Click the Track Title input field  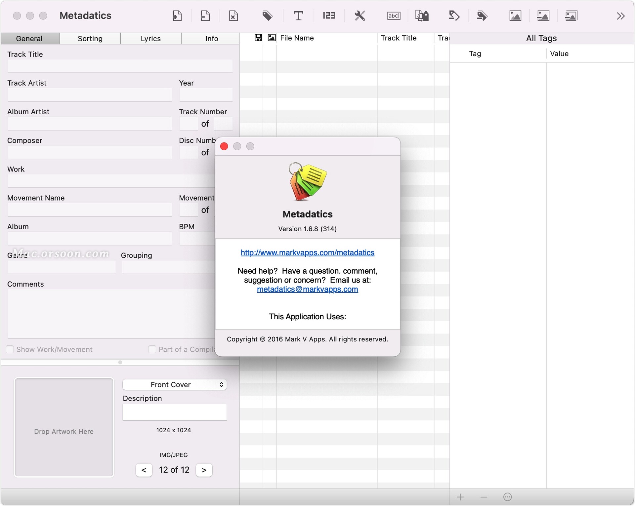point(120,66)
